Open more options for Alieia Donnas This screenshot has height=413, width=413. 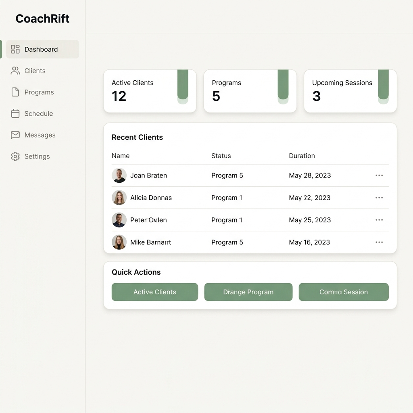[x=379, y=198]
